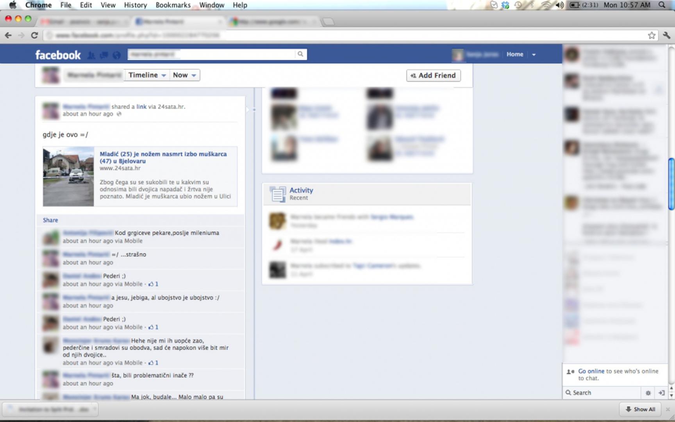Open the History menu
This screenshot has height=422, width=675.
tap(135, 5)
